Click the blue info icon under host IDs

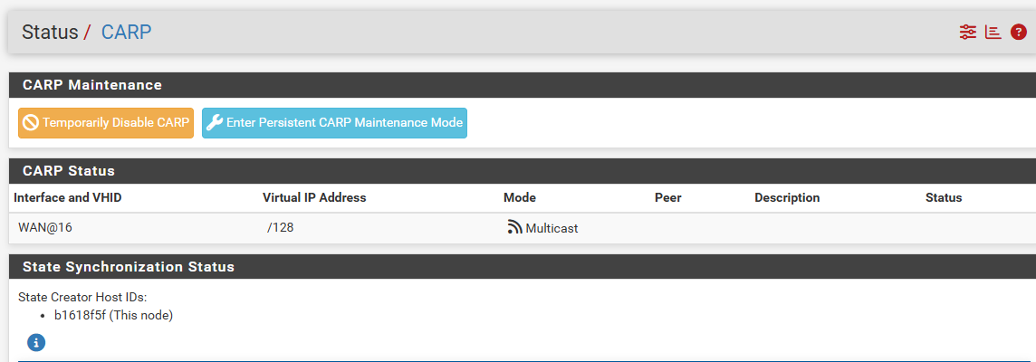[36, 342]
